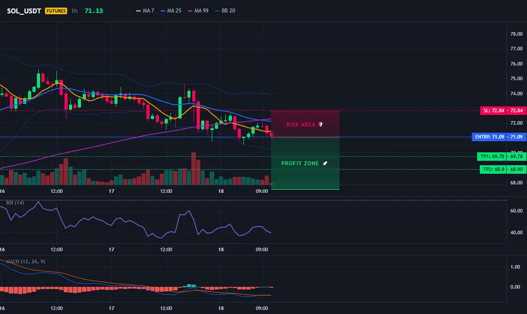The width and height of the screenshot is (527, 314).
Task: Toggle the MA 25 legend entry
Action: (171, 11)
